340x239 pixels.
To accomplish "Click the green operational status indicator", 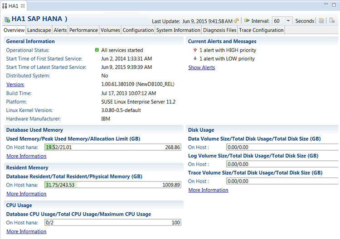I will 97,50.
